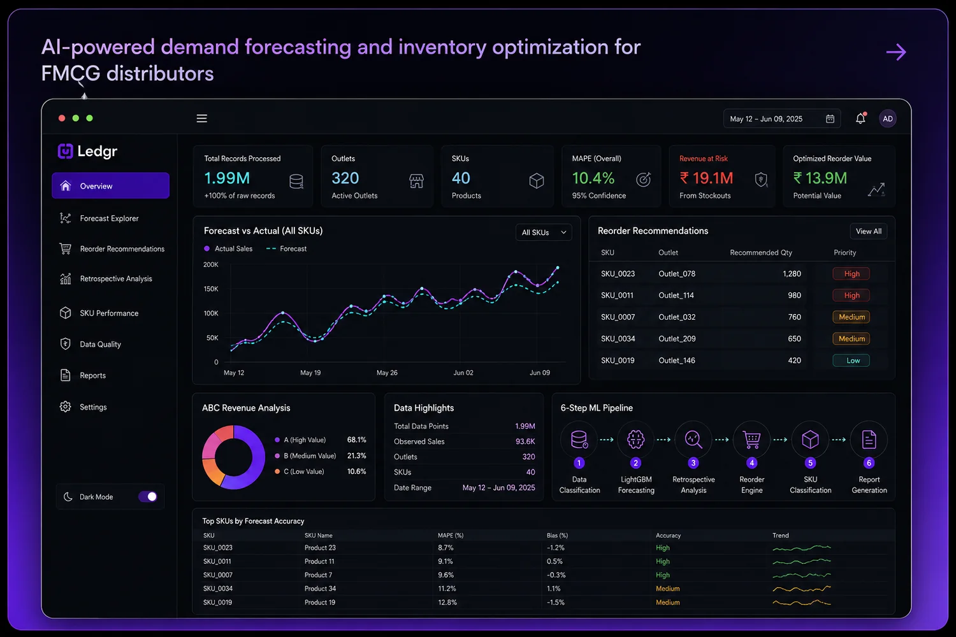956x637 pixels.
Task: Click the 93.6K Observed Sales value
Action: [x=525, y=441]
